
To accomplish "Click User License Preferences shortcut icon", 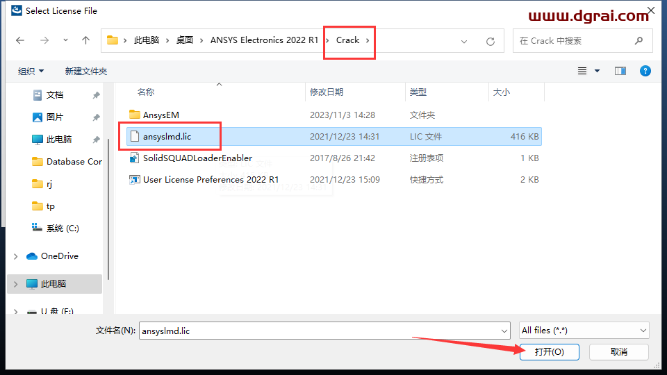I will tap(134, 180).
